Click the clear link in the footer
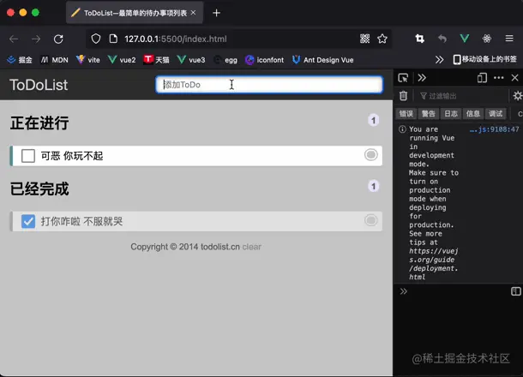The image size is (523, 377). tap(251, 247)
